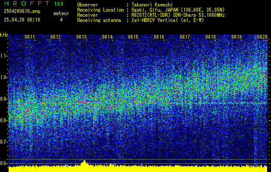Click the bright red meteor echo near 0613
The height and width of the screenshot is (172, 271).
[84, 103]
